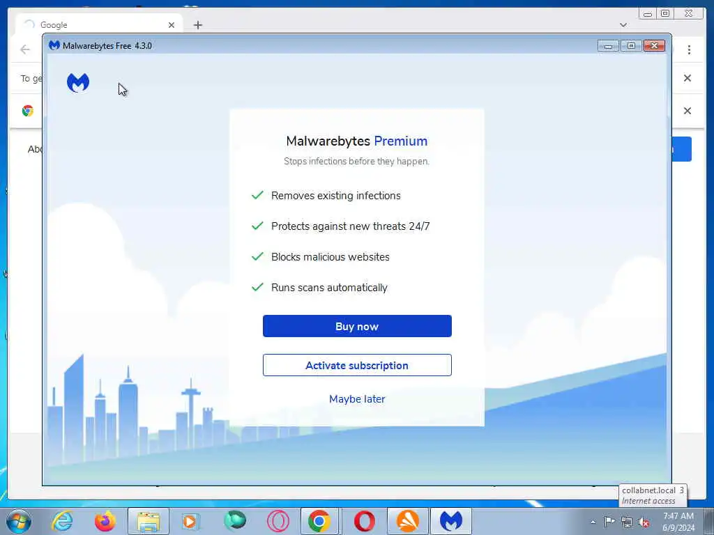The height and width of the screenshot is (535, 714).
Task: Minimize the Malwarebytes window
Action: 608,45
